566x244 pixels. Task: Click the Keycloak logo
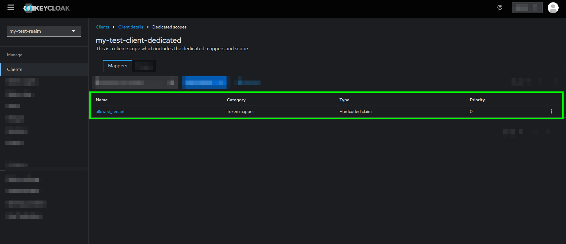tap(47, 8)
